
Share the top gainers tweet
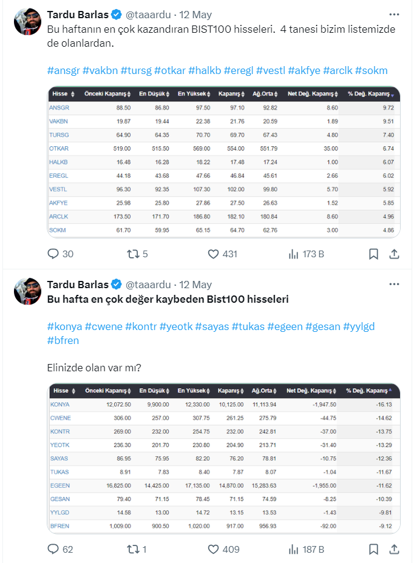394,254
